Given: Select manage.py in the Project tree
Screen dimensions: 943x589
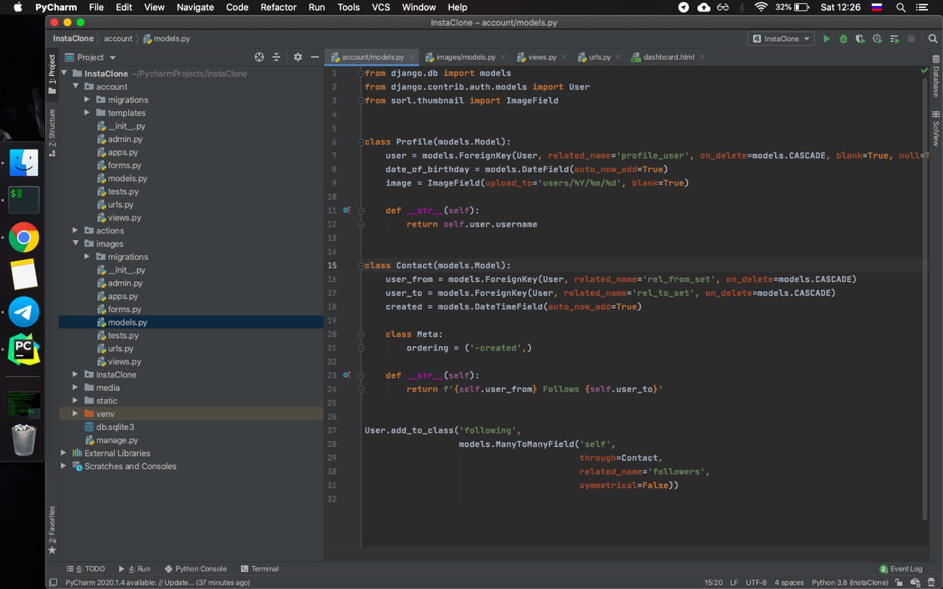Looking at the screenshot, I should coord(111,440).
